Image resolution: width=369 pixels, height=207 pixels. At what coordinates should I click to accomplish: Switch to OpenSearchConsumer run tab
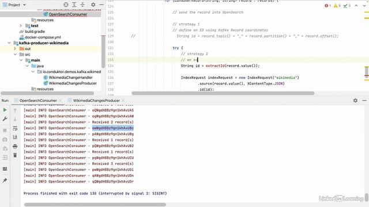click(x=38, y=101)
